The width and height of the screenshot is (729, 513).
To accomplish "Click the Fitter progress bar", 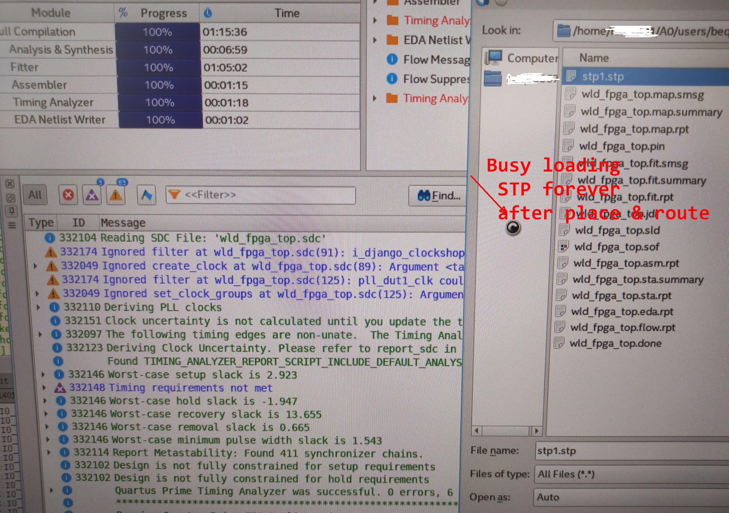I will point(159,68).
